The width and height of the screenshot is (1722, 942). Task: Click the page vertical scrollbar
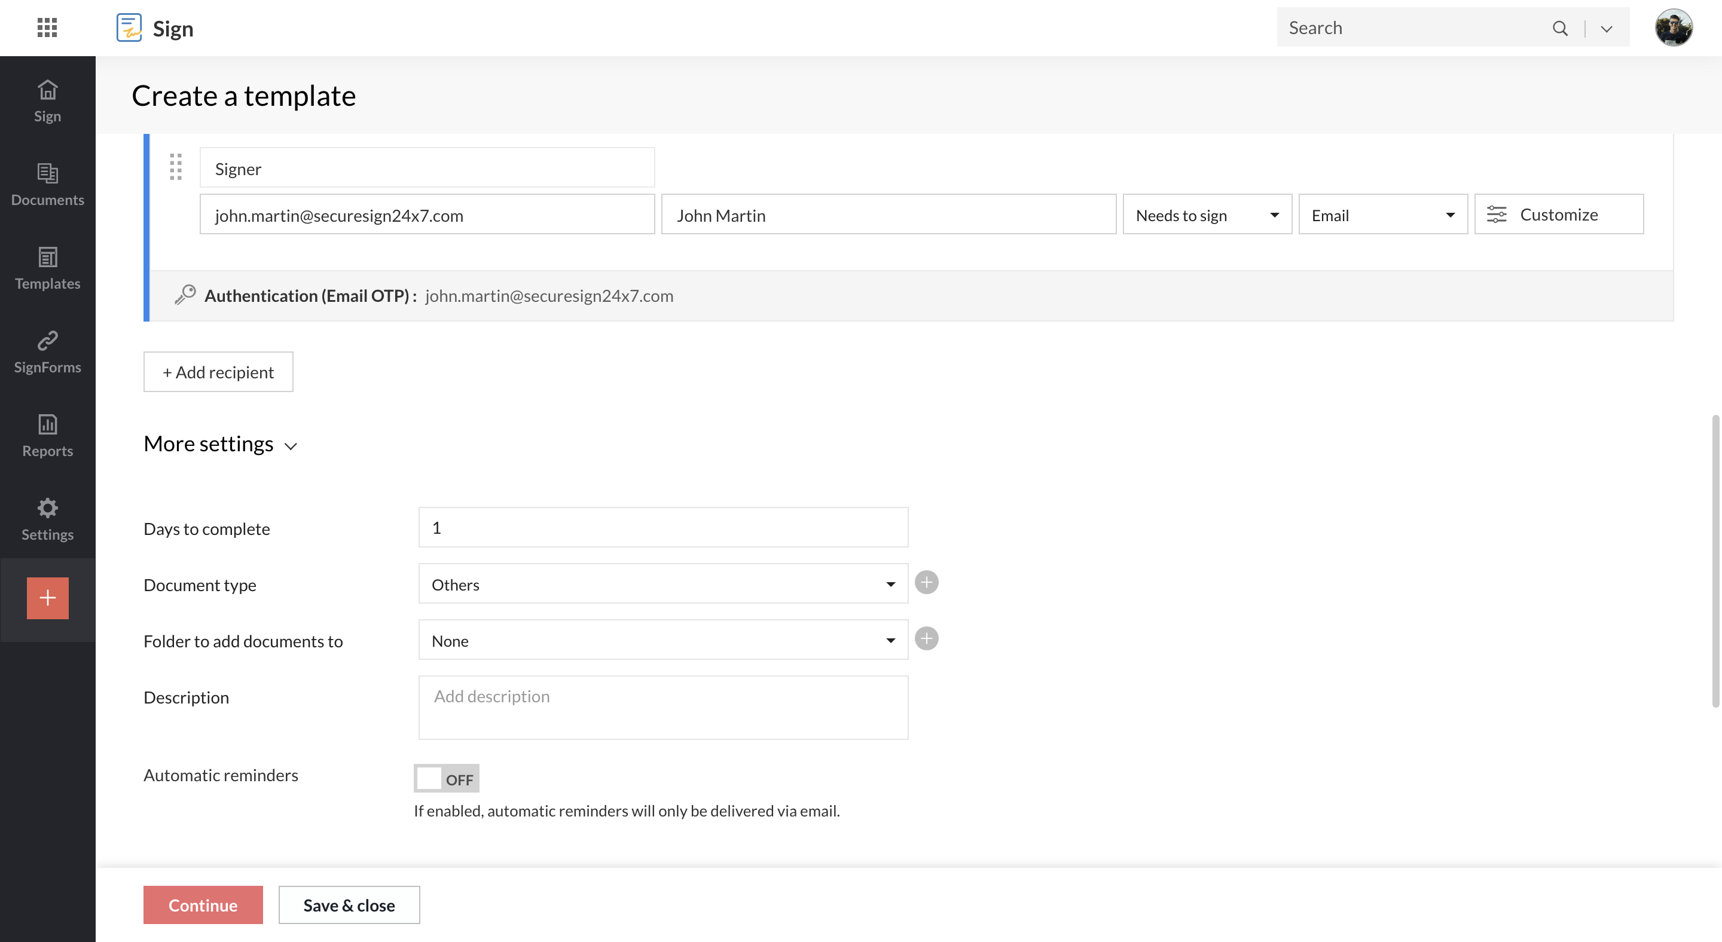tap(1715, 560)
